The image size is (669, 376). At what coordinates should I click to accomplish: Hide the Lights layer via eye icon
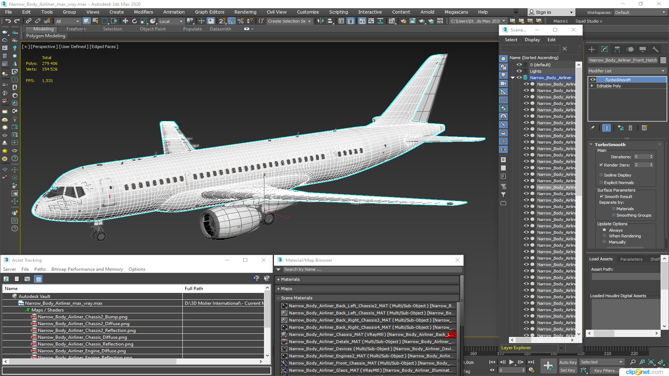click(519, 71)
